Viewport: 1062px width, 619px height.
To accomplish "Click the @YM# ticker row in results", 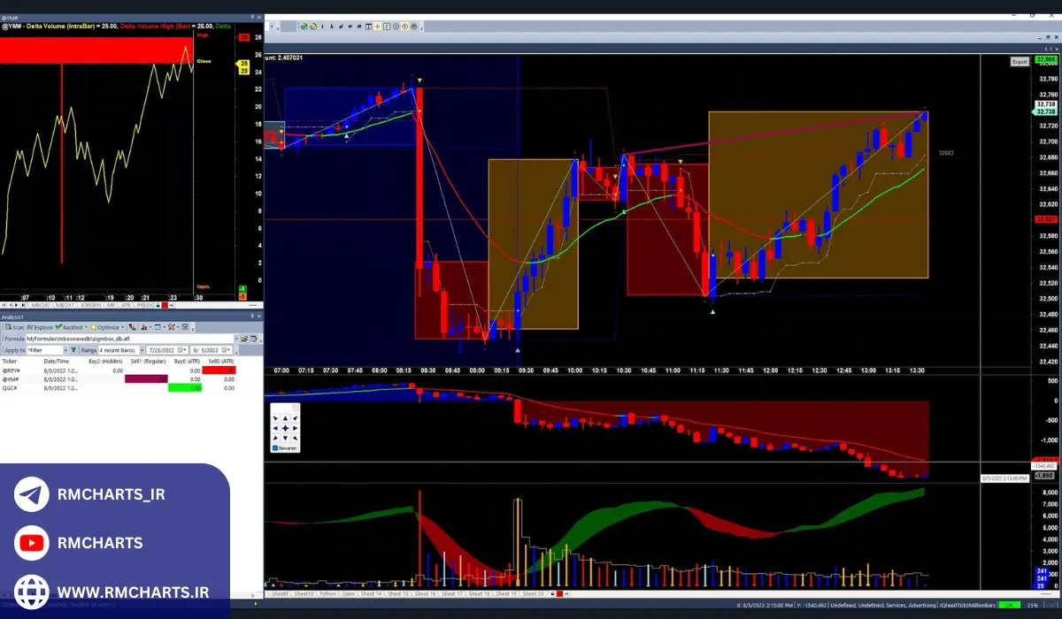I will click(11, 378).
